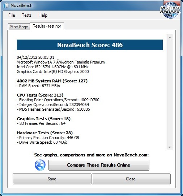Image resolution: width=183 pixels, height=196 pixels.
Task: Click Compare These Results Online button
Action: point(99,165)
